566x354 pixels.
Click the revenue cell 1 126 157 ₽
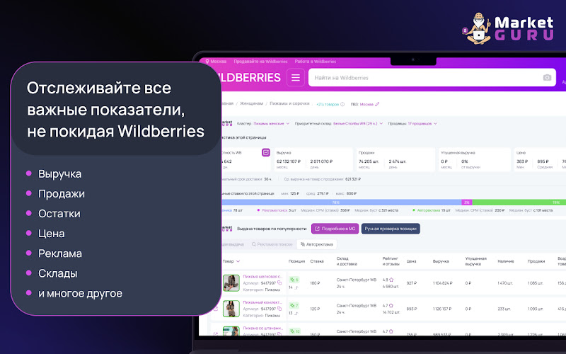(442, 309)
